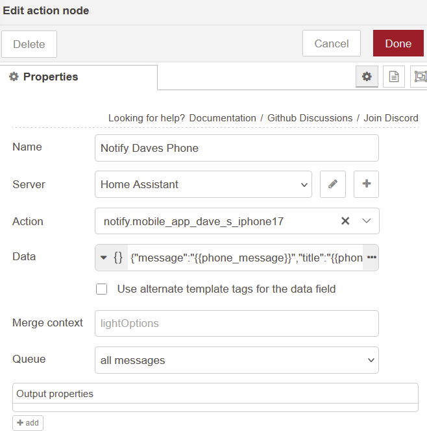
Task: Add new server with plus icon
Action: (366, 184)
